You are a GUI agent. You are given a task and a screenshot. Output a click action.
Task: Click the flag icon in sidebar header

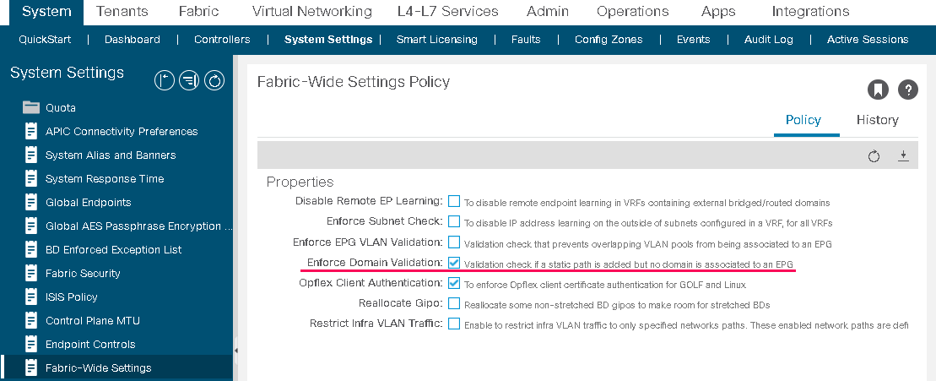(164, 80)
